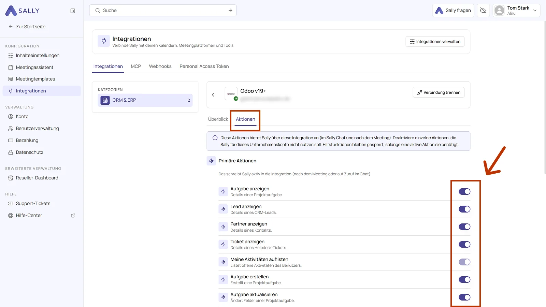
Task: Toggle the Ticket anzeigen switch
Action: click(464, 245)
